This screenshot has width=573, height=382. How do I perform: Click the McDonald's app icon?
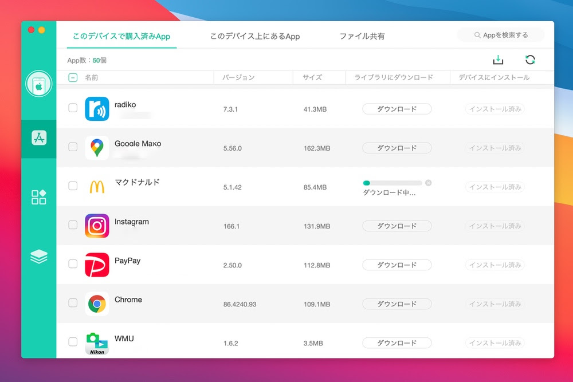[97, 187]
